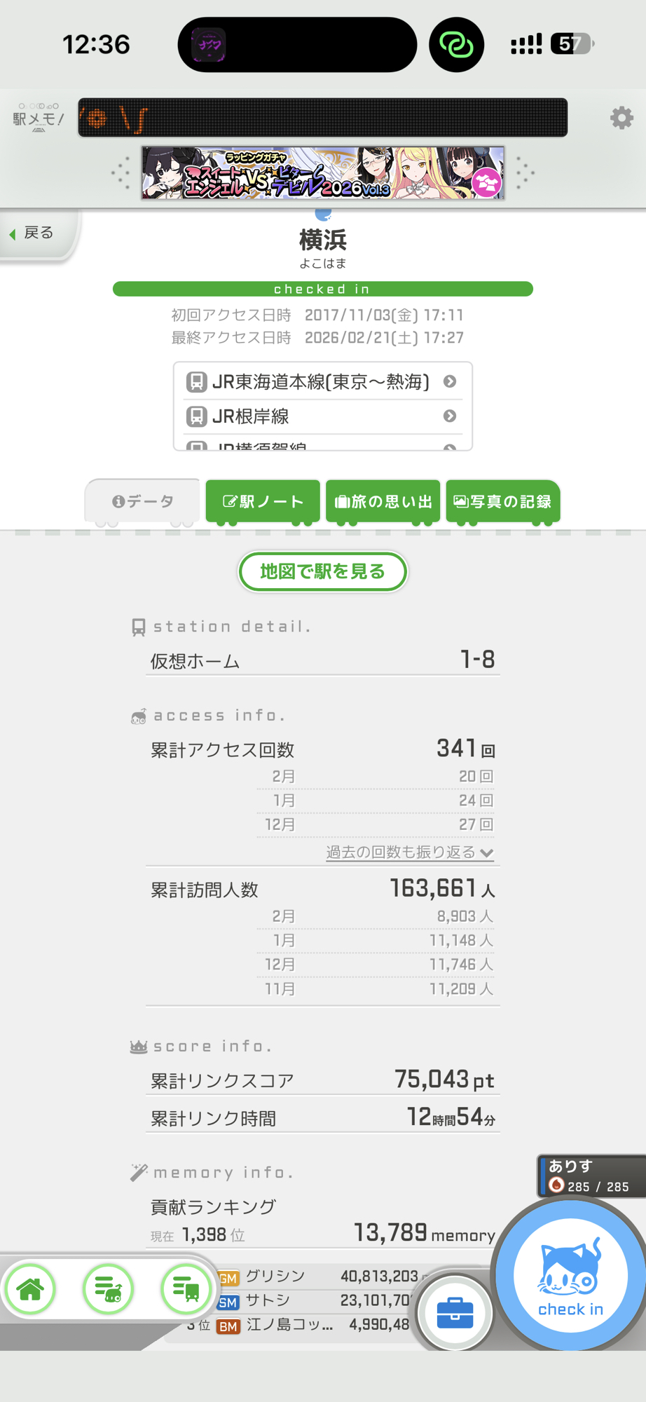Open the briefcase items icon
This screenshot has height=1402, width=646.
pos(455,1312)
